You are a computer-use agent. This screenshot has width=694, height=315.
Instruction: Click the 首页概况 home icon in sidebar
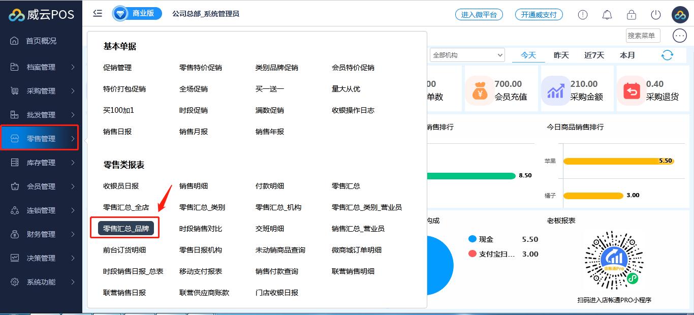coord(15,41)
